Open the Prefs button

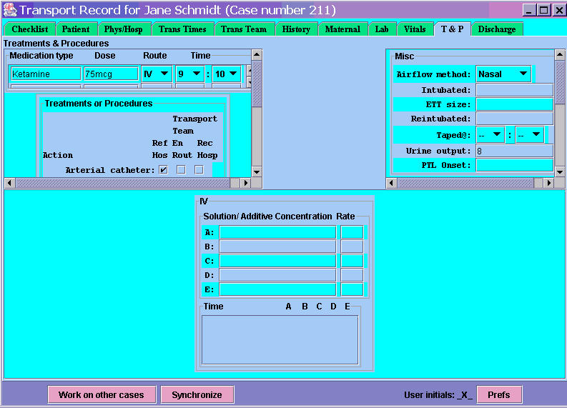tap(499, 394)
